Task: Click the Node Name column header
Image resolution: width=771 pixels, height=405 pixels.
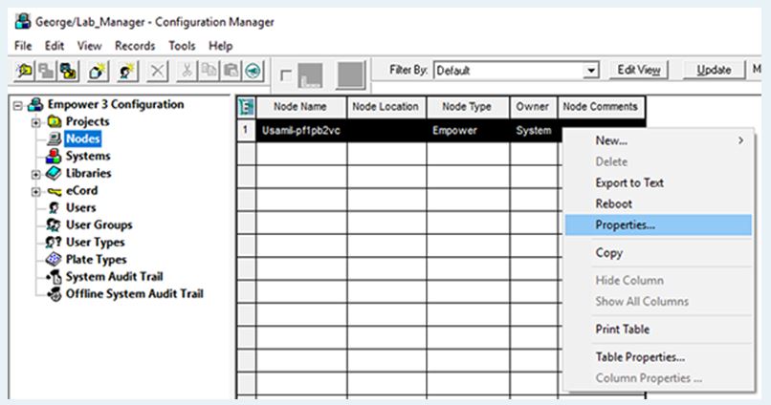Action: 300,107
